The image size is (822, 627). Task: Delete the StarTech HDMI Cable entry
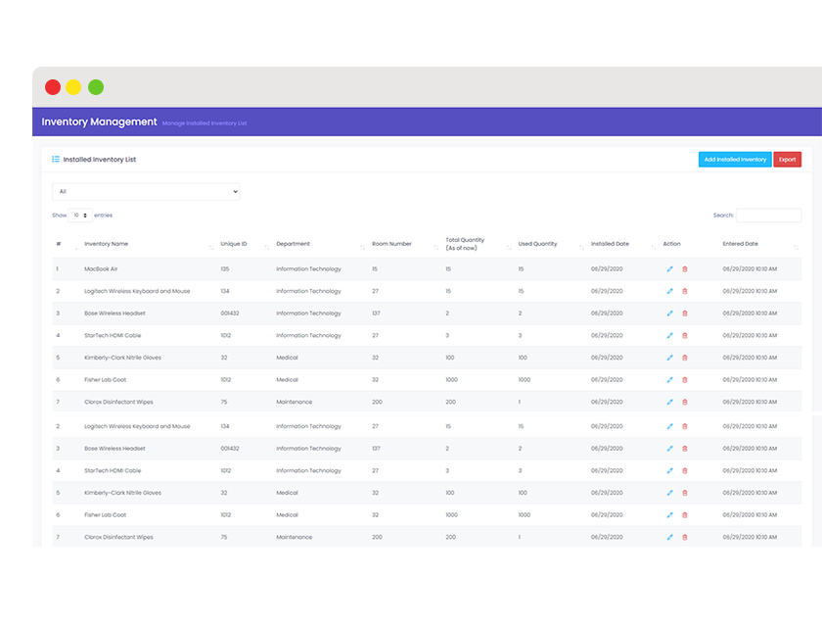coord(685,335)
